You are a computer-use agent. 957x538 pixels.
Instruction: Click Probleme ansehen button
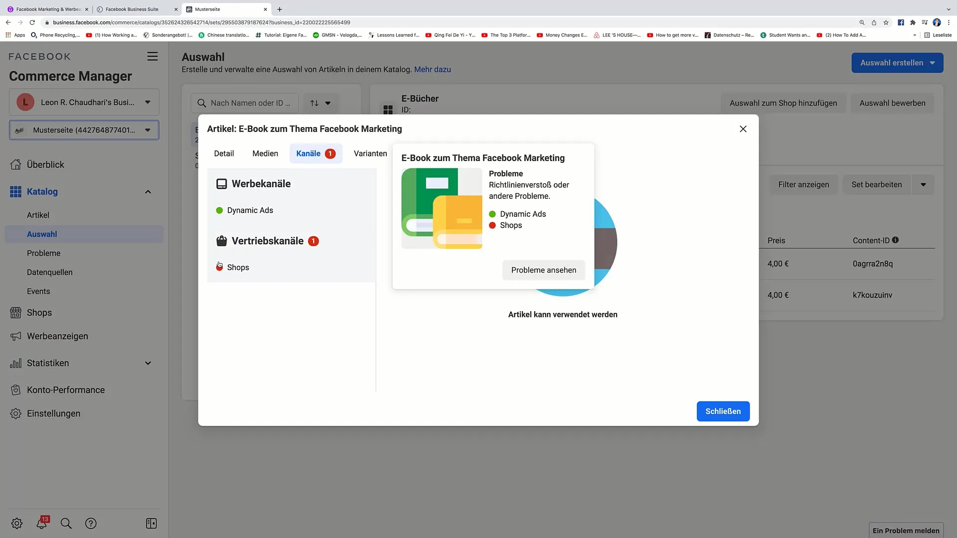click(x=544, y=270)
